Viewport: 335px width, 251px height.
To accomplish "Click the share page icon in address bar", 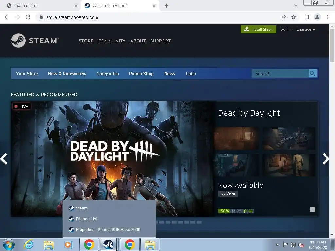I will coord(283,17).
